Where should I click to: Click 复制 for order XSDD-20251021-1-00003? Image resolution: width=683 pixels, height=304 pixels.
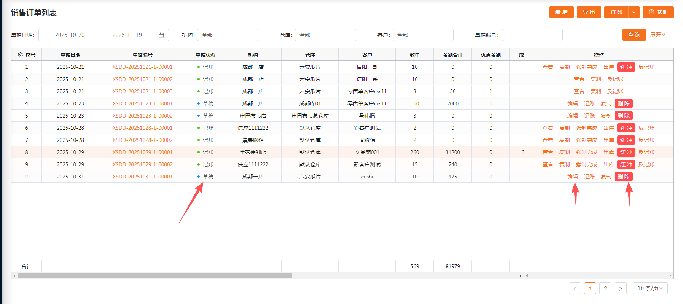(596, 91)
